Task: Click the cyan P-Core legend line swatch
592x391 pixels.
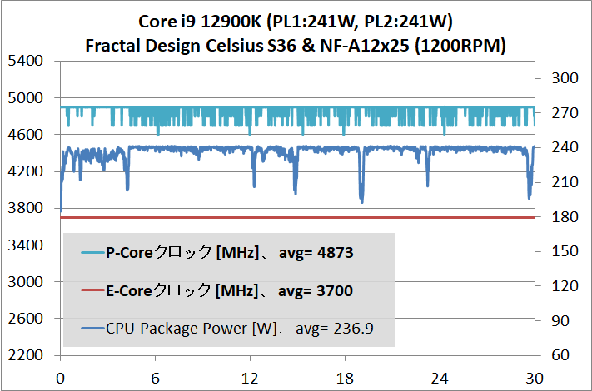Action: pos(93,252)
